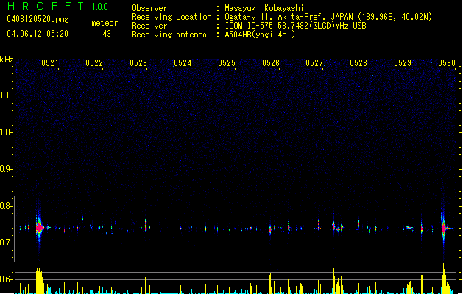Click the kHz axis unit label
The height and width of the screenshot is (294, 463).
[x=7, y=60]
